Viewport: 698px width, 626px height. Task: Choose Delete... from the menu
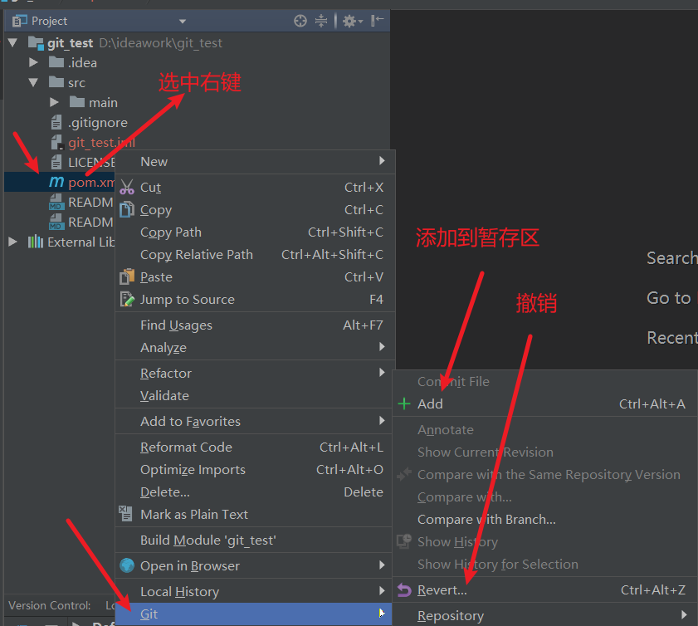point(255,492)
